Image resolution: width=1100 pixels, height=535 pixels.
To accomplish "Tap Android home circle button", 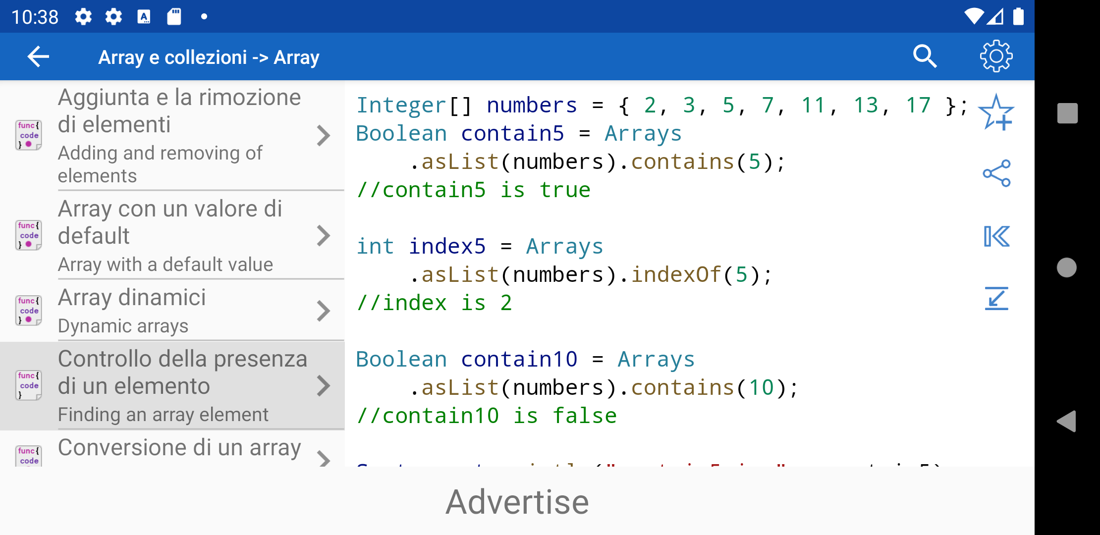I will [1066, 267].
